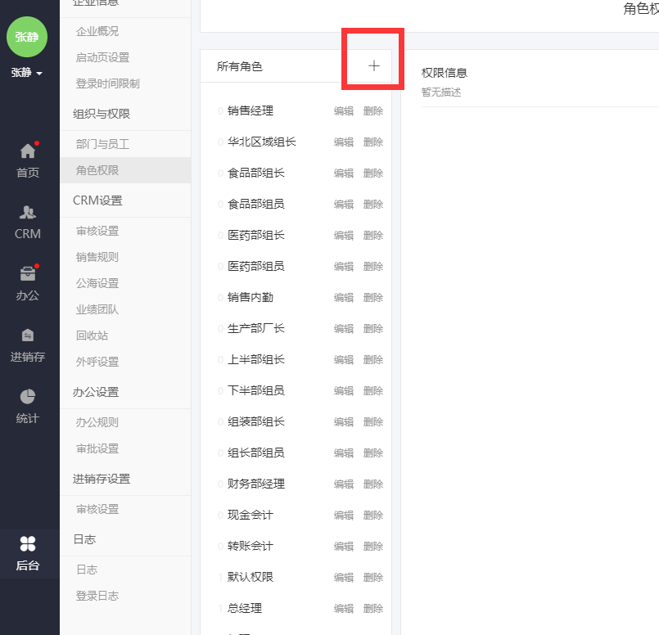Edit the 销售经理 role
Screen dimensions: 659x635
pyautogui.click(x=344, y=110)
